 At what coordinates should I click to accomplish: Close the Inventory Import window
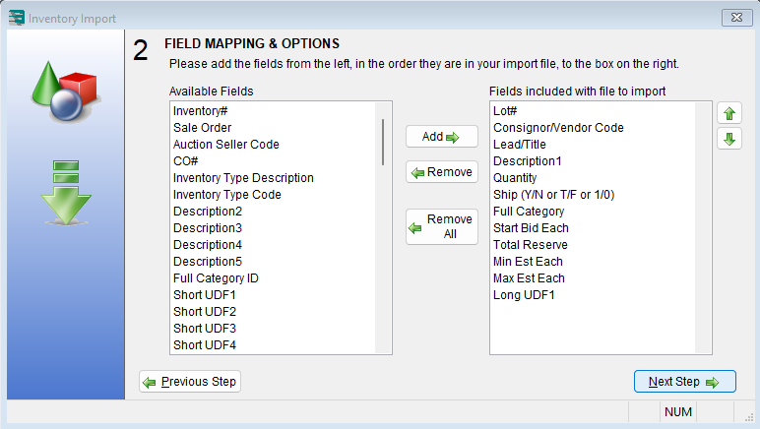pos(736,18)
